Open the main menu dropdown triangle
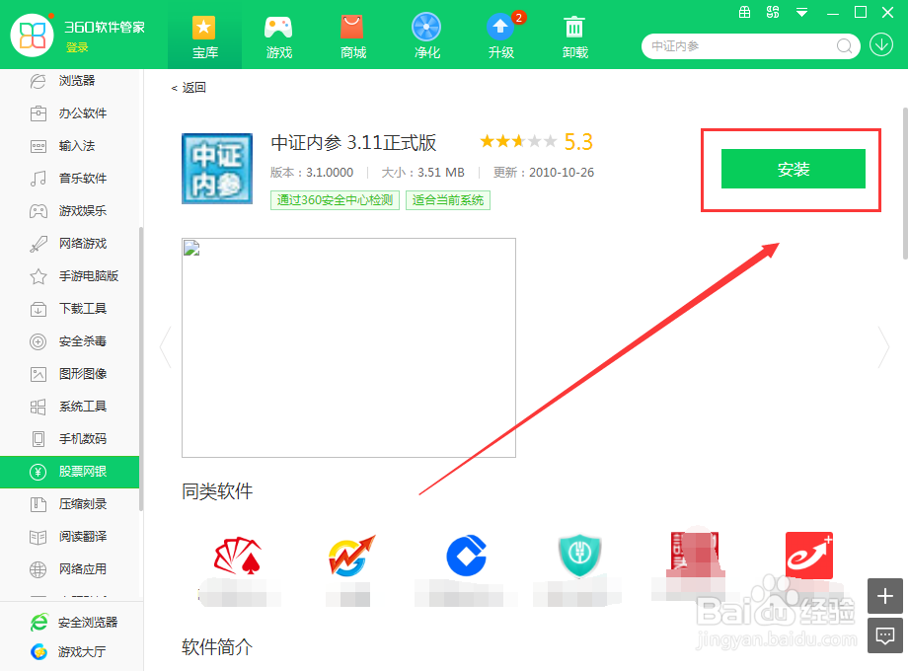The image size is (908, 671). [801, 12]
